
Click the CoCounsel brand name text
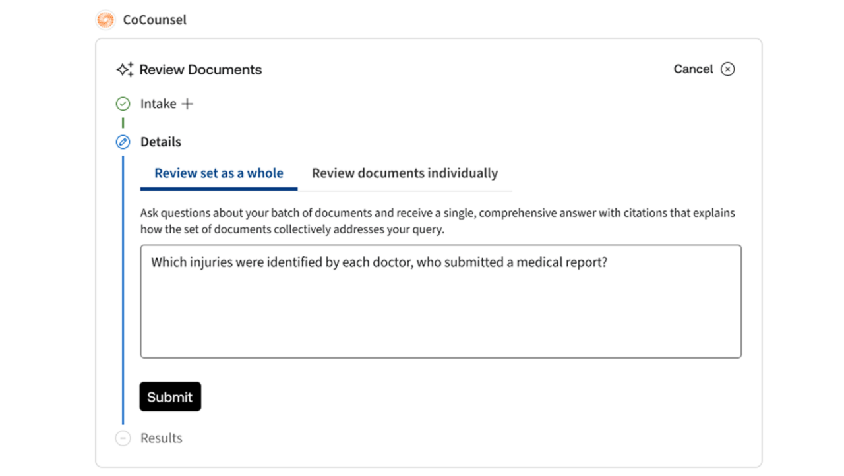tap(155, 20)
